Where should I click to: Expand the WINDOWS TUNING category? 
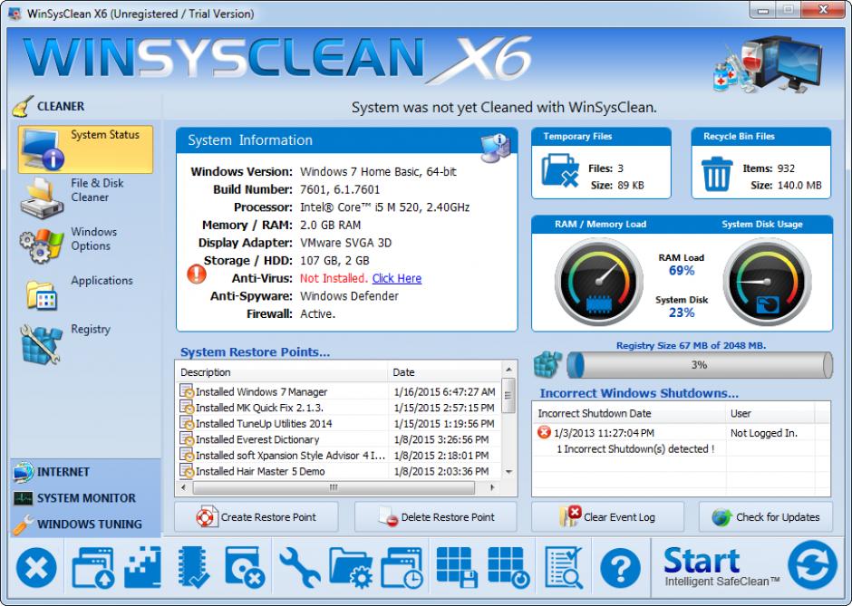[x=89, y=524]
